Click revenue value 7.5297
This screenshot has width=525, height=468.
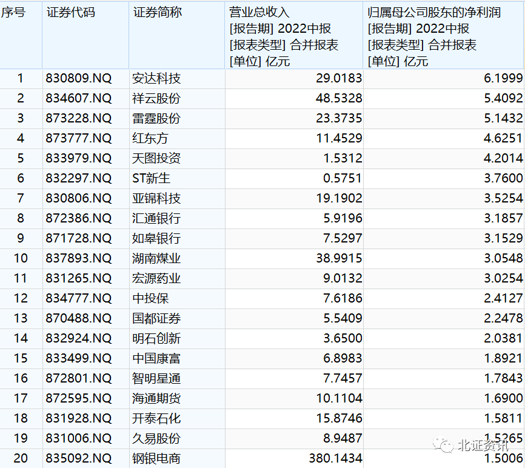343,238
